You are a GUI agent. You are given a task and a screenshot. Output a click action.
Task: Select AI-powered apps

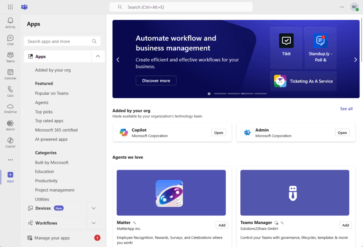51,139
